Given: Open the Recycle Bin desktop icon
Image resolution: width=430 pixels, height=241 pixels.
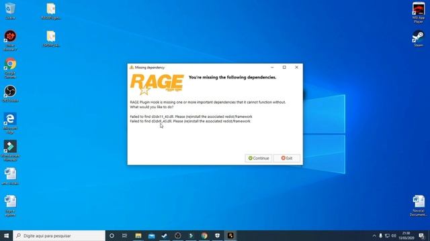Looking at the screenshot, I should (x=10, y=11).
